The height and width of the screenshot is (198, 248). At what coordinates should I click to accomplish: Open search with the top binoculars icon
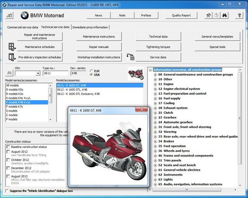tap(224, 15)
